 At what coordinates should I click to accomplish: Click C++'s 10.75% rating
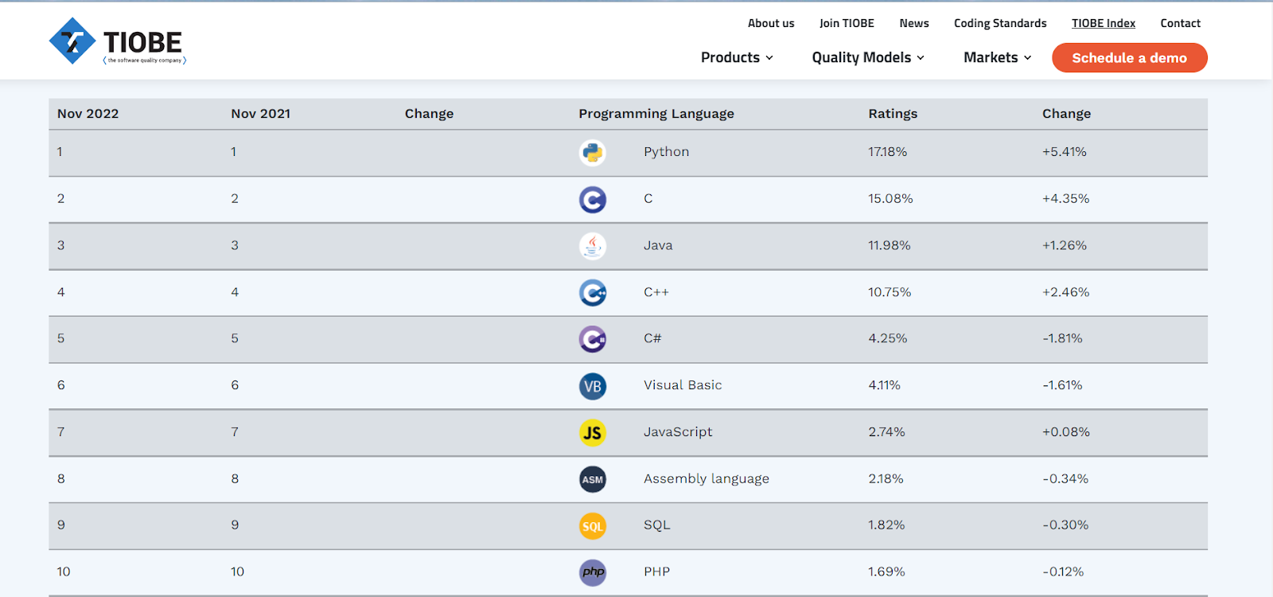pyautogui.click(x=890, y=292)
